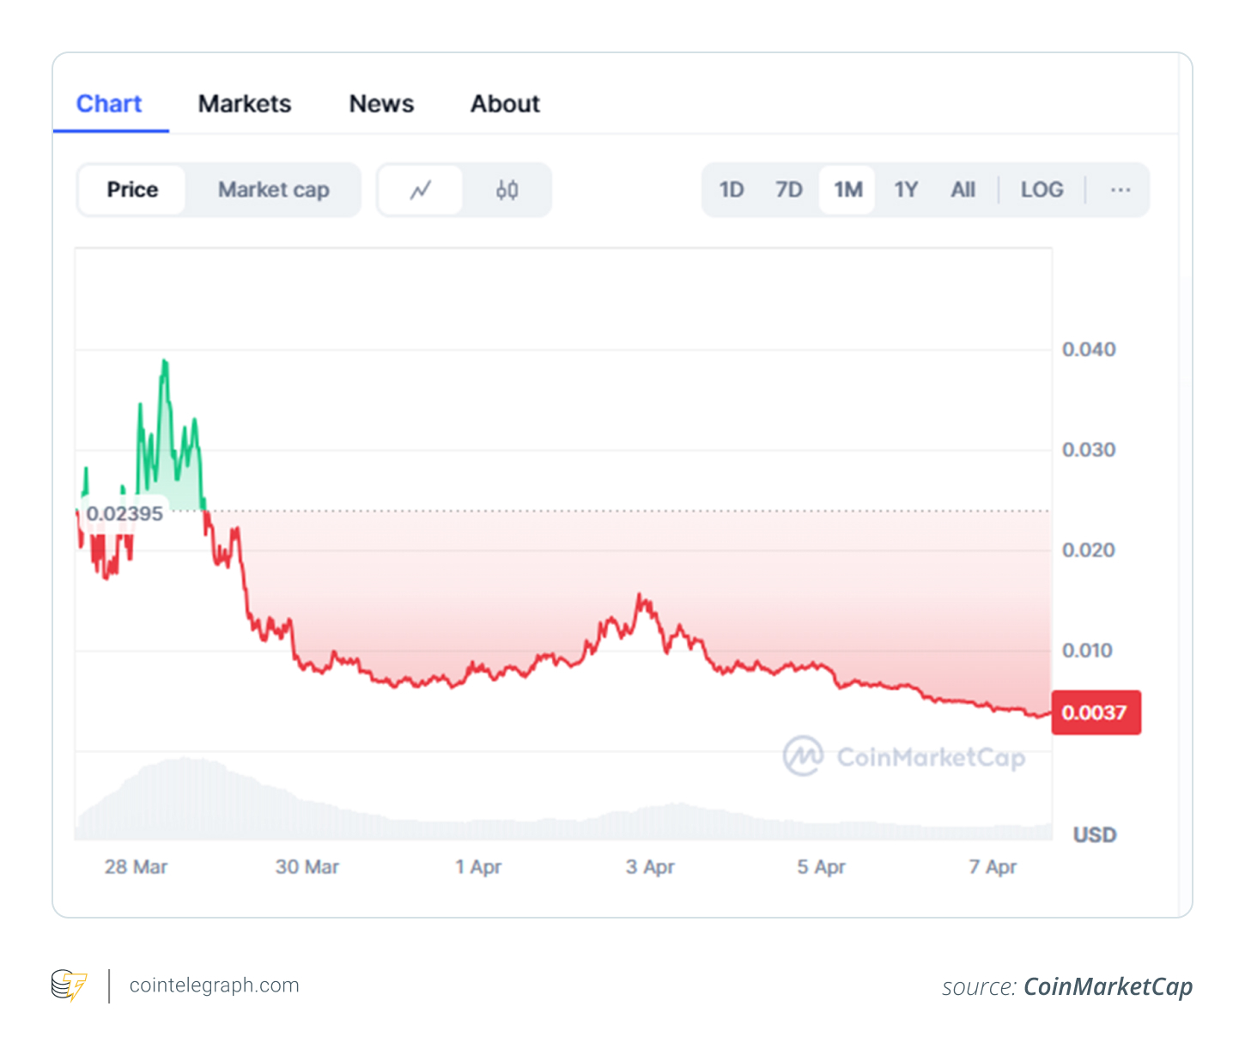
Task: Click the 3 Apr date marker
Action: point(650,867)
